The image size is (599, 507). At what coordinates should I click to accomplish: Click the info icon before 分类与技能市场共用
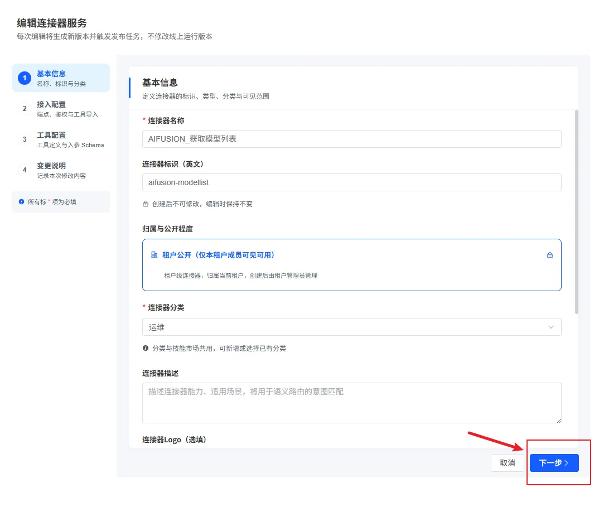(146, 348)
